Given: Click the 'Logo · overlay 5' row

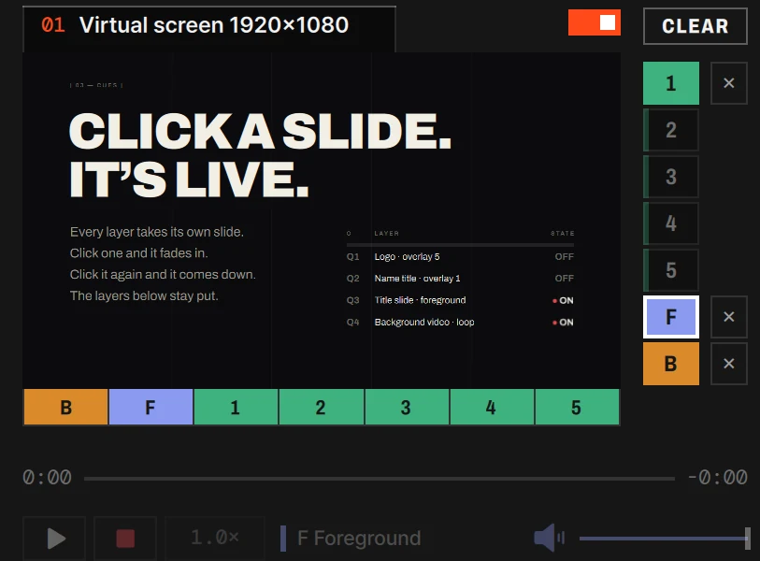Looking at the screenshot, I should tap(460, 256).
